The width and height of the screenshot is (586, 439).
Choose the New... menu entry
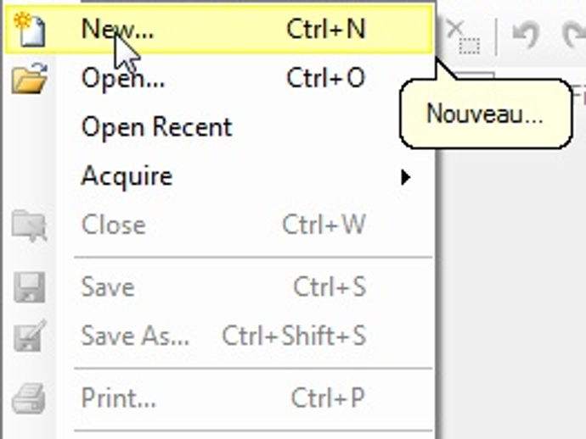pos(219,30)
